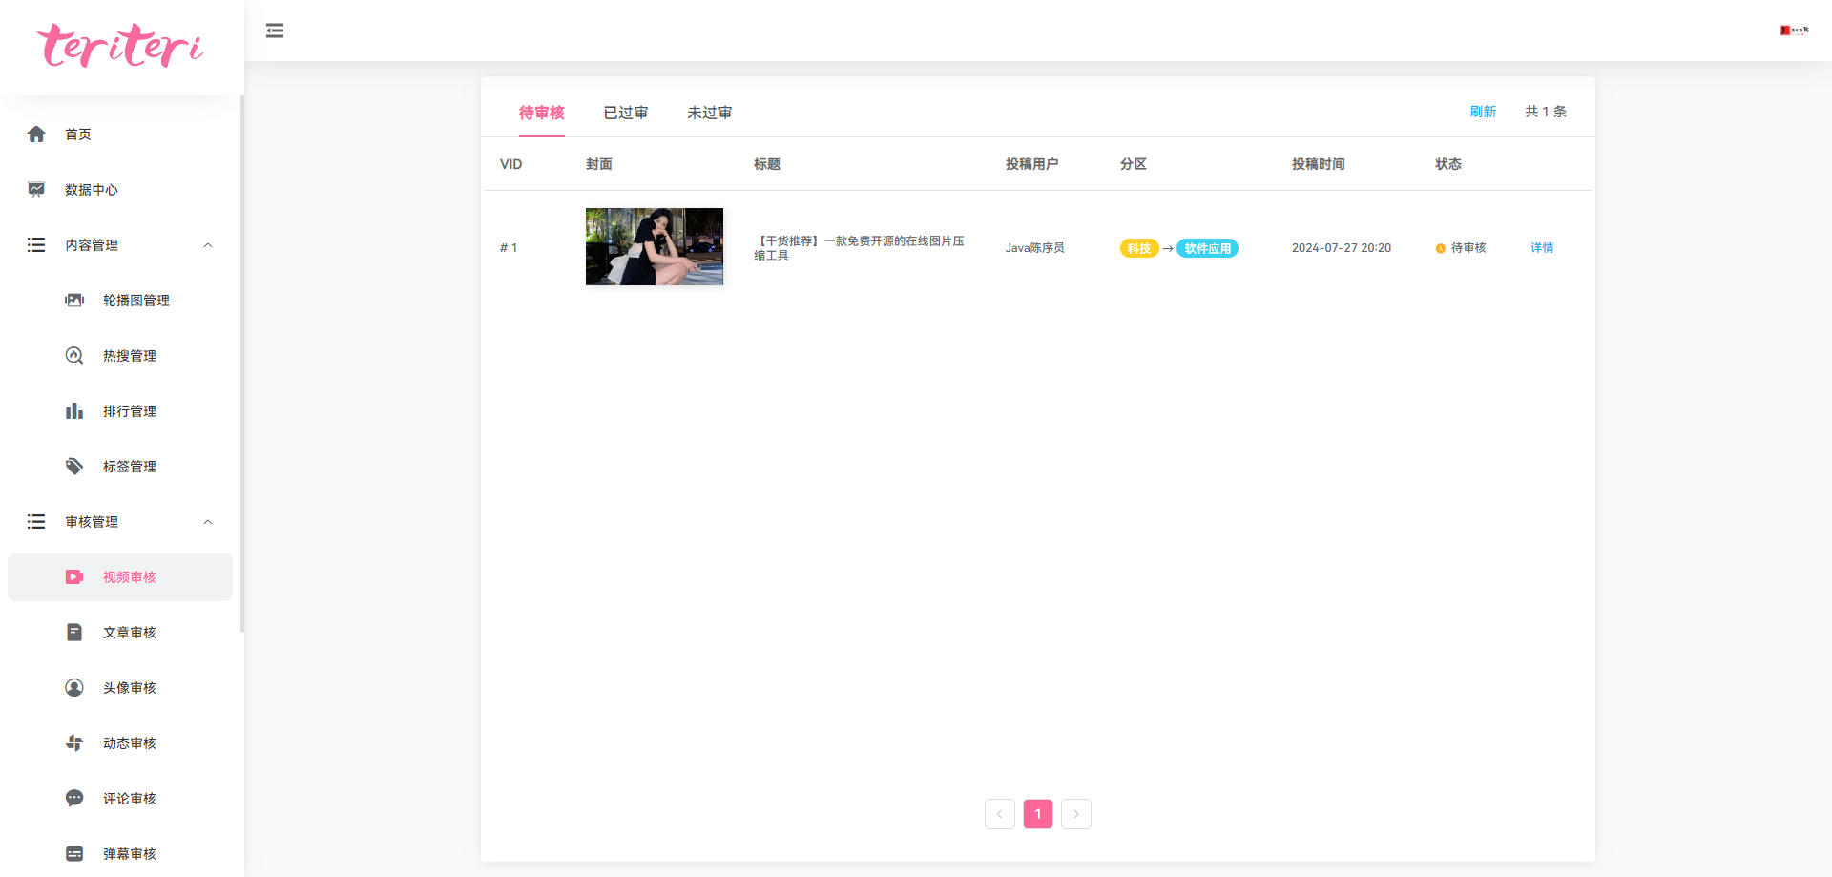Open hot search management magnifier icon
The width and height of the screenshot is (1832, 877).
point(74,356)
